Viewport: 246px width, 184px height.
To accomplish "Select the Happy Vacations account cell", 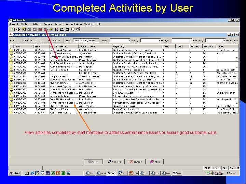I will [x=64, y=76].
